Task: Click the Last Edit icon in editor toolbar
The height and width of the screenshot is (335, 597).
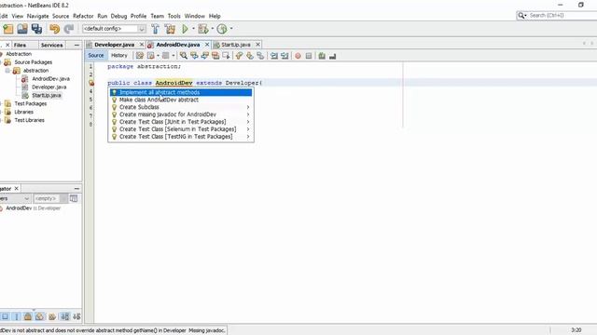Action: coord(140,56)
